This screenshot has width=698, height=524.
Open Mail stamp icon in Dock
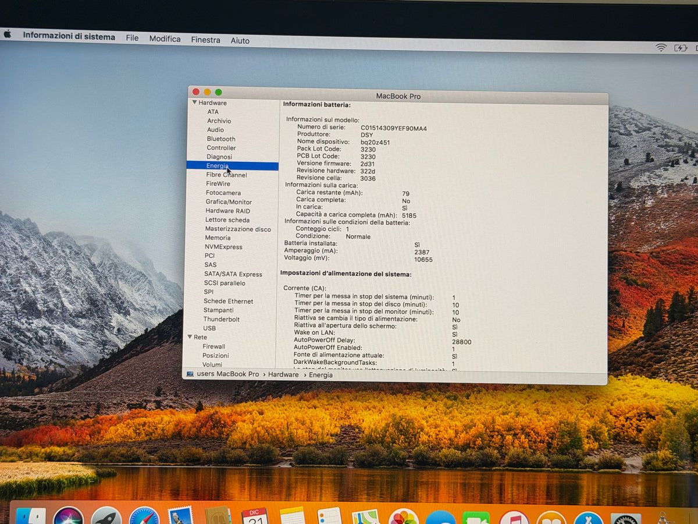[180, 516]
